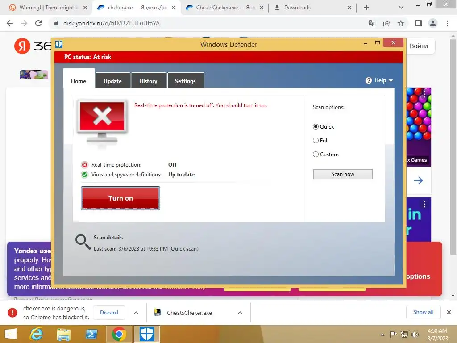Screen dimensions: 457x343
Task: Open the Windows Start button
Action: (x=11, y=334)
